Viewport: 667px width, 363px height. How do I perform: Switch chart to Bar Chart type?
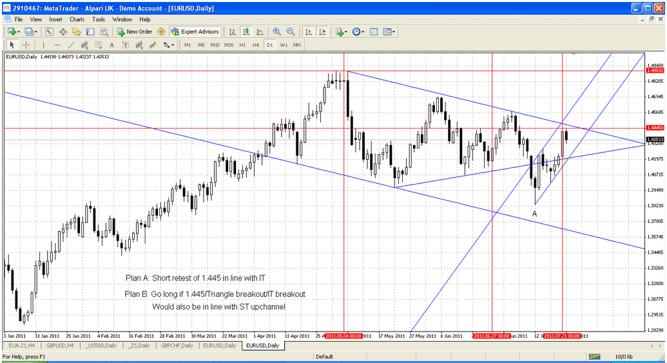click(x=232, y=31)
